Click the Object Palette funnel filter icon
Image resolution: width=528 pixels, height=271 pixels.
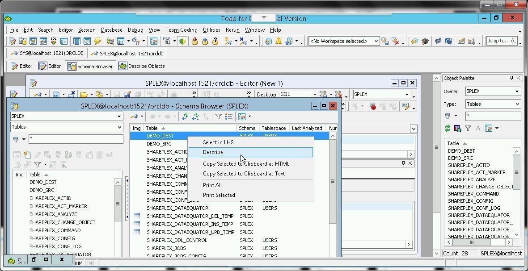pos(468,128)
